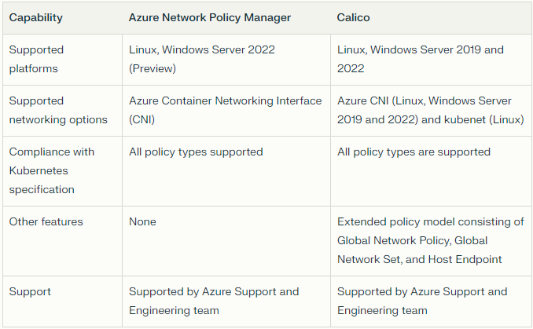Image resolution: width=533 pixels, height=329 pixels.
Task: Select the Supported networking options label
Action: 58,111
